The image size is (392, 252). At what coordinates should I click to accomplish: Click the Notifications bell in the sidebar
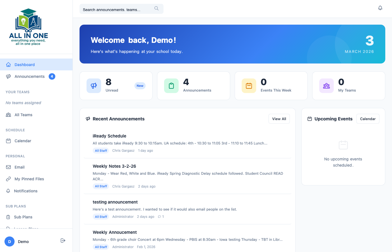coord(9,191)
